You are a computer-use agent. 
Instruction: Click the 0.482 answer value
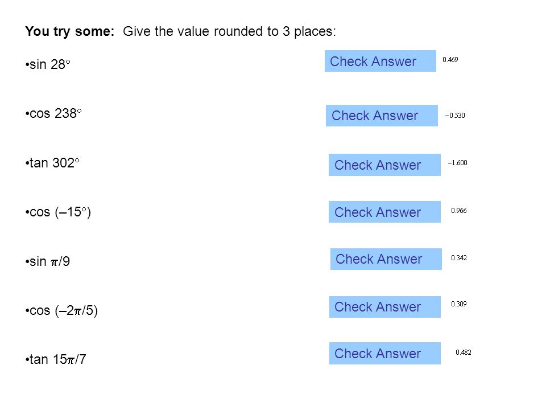(x=464, y=352)
